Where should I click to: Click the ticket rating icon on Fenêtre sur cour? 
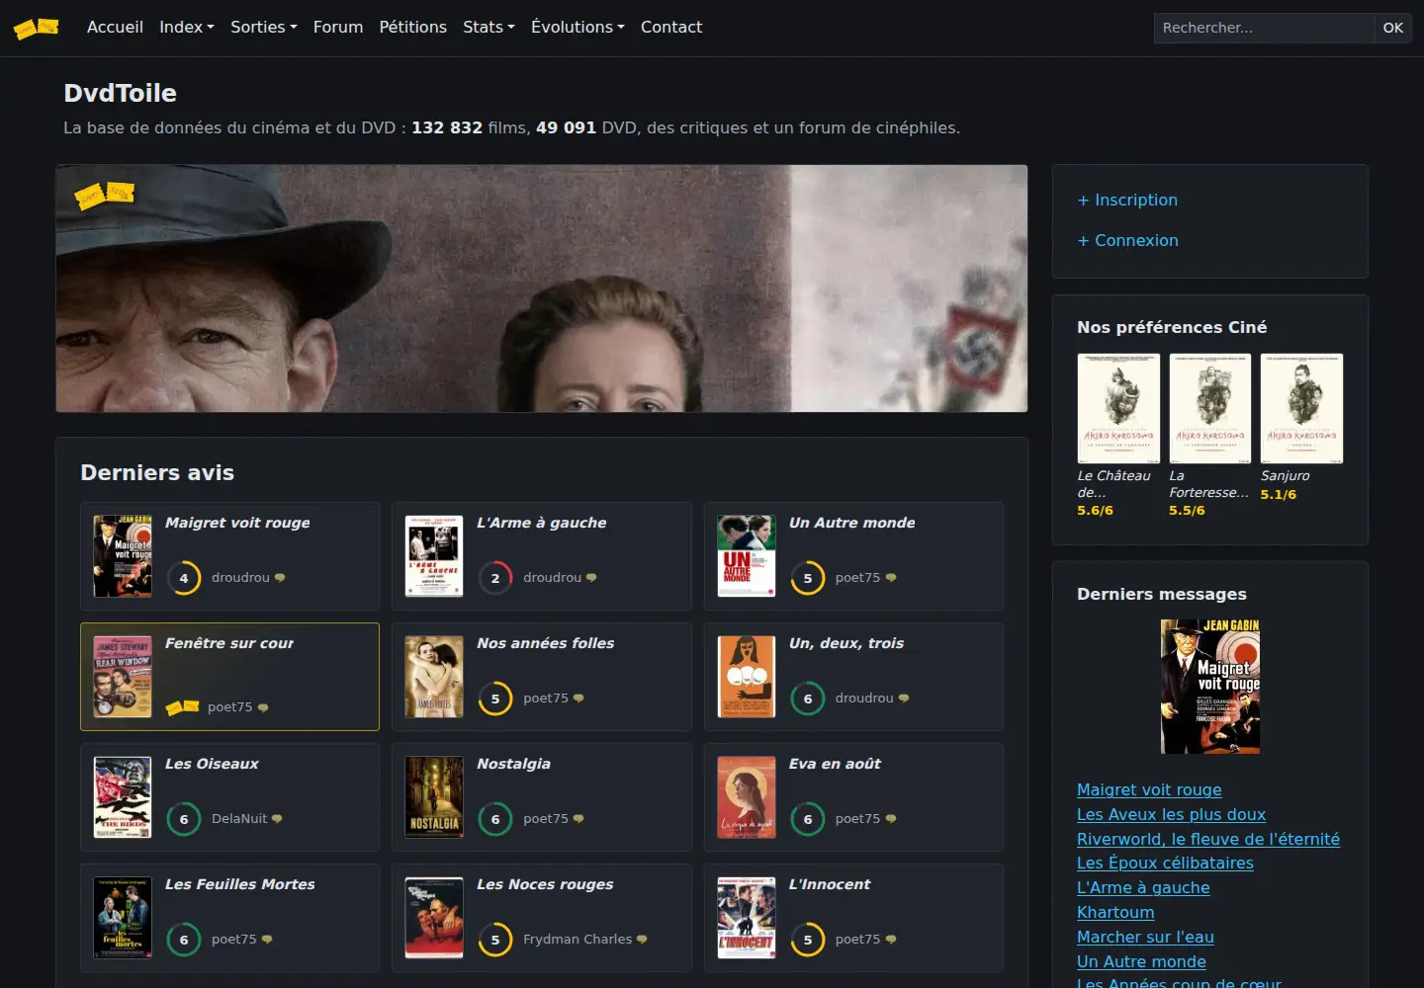pos(183,706)
